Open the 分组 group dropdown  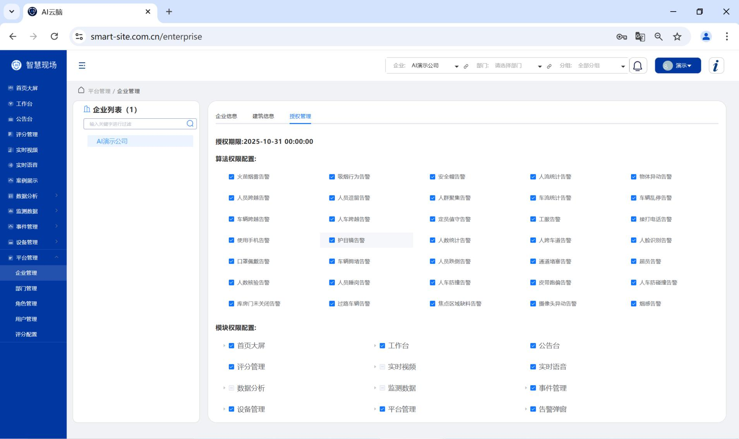click(x=601, y=66)
